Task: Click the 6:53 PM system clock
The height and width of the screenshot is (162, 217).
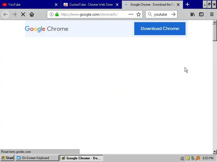Action: (208, 158)
